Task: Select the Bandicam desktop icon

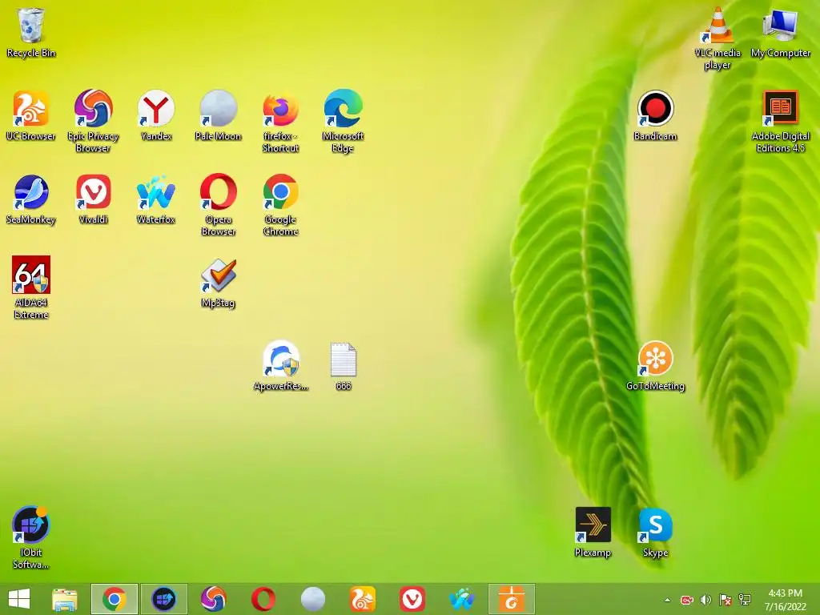Action: (x=655, y=115)
